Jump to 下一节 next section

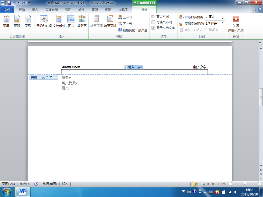click(125, 24)
